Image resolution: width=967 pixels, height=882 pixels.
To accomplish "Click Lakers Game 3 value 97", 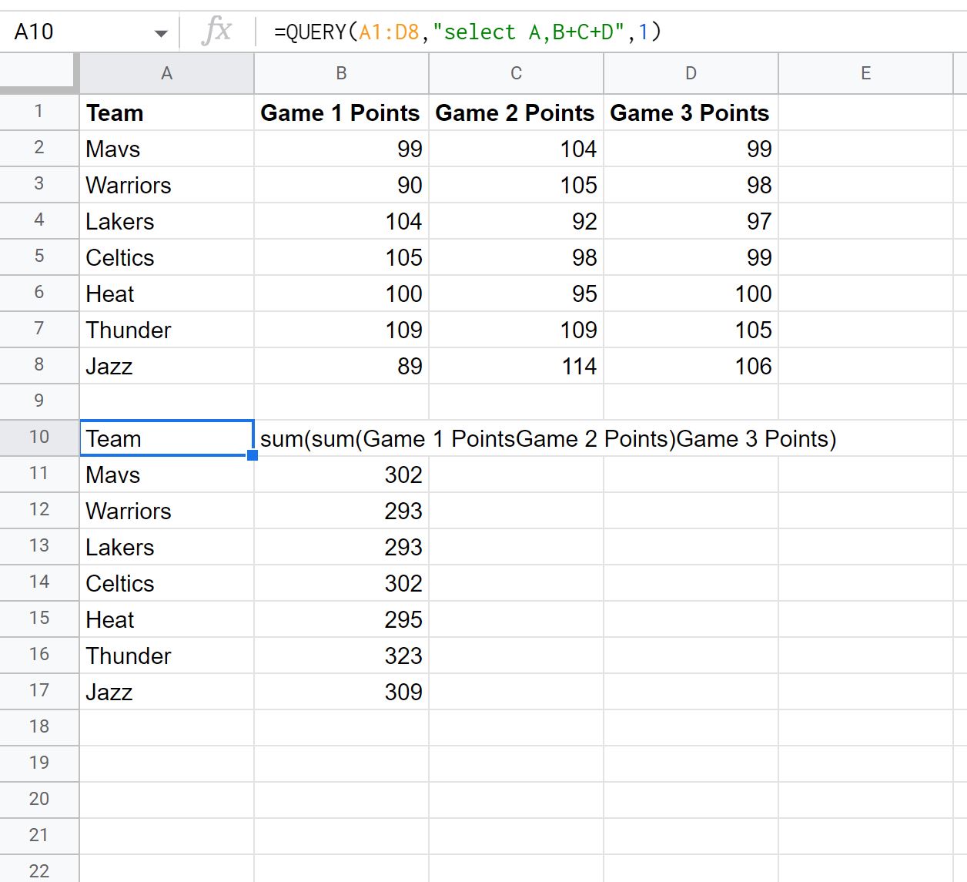I will pyautogui.click(x=691, y=221).
